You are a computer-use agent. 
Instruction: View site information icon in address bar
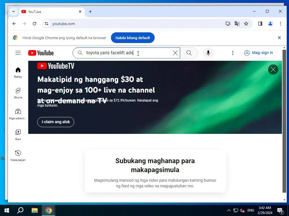(x=47, y=24)
